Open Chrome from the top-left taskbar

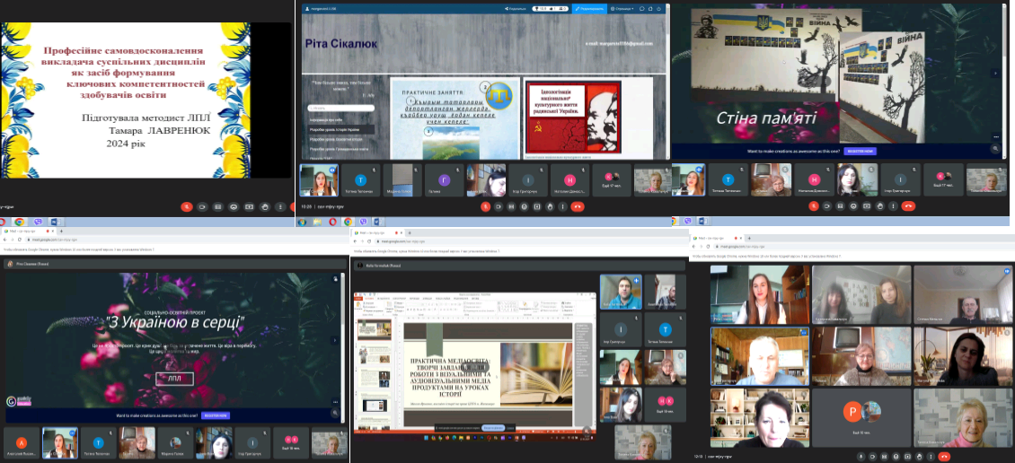(19, 222)
